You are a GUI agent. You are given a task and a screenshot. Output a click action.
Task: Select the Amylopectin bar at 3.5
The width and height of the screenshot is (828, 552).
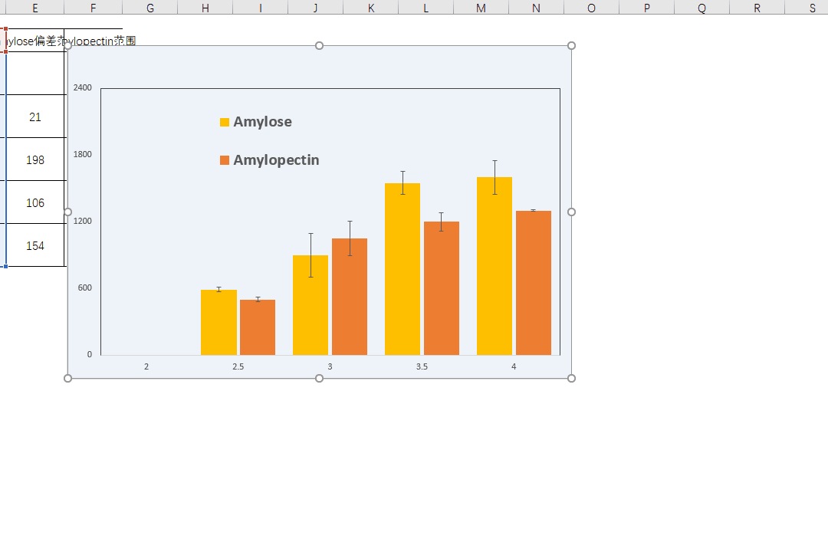coord(442,288)
